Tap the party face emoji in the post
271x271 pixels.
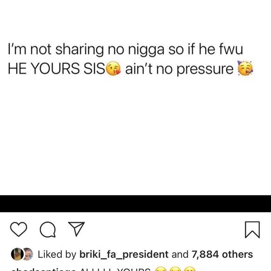tap(245, 68)
